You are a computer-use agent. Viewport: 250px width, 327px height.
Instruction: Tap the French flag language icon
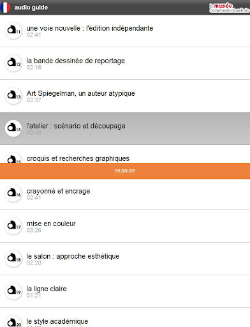5,8
